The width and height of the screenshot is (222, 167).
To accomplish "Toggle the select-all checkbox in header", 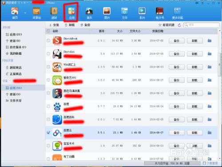I will click(48, 31).
